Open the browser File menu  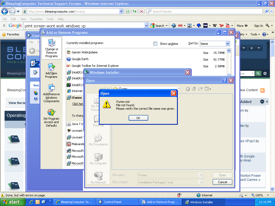pyautogui.click(x=5, y=19)
